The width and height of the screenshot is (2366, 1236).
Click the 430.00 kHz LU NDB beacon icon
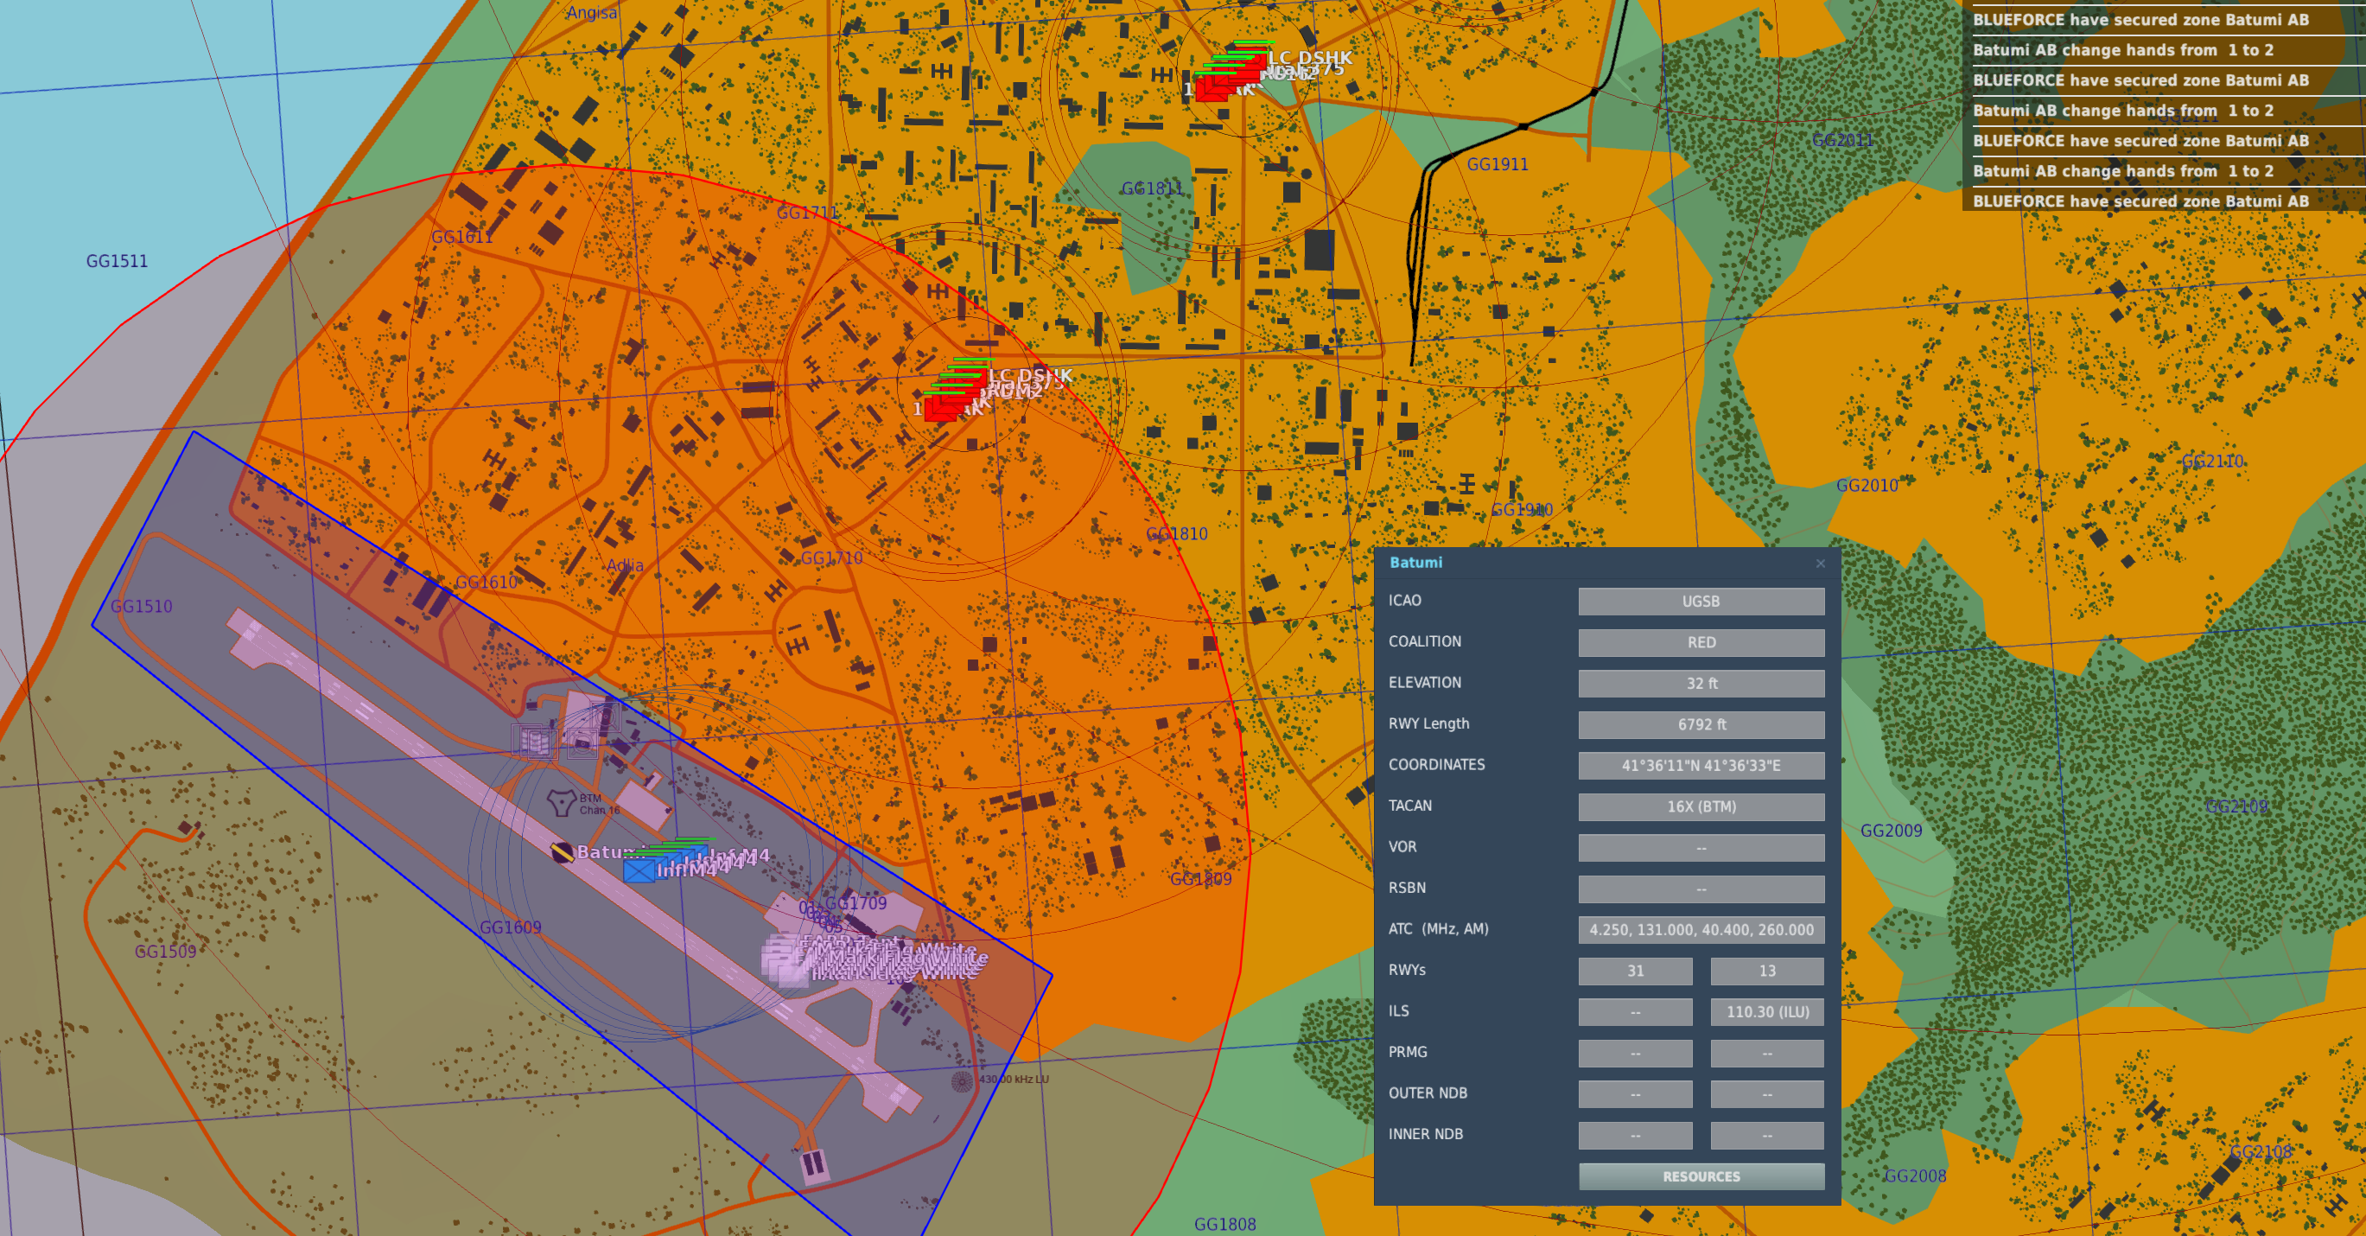pos(962,1080)
